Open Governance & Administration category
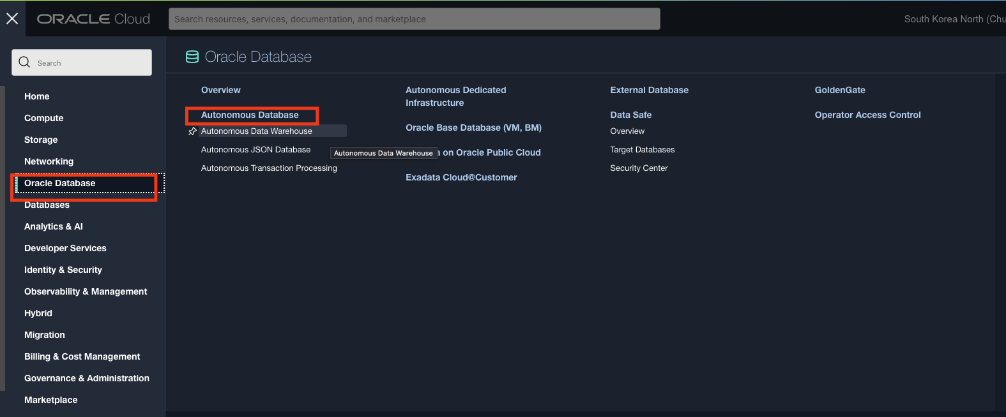 coord(87,378)
